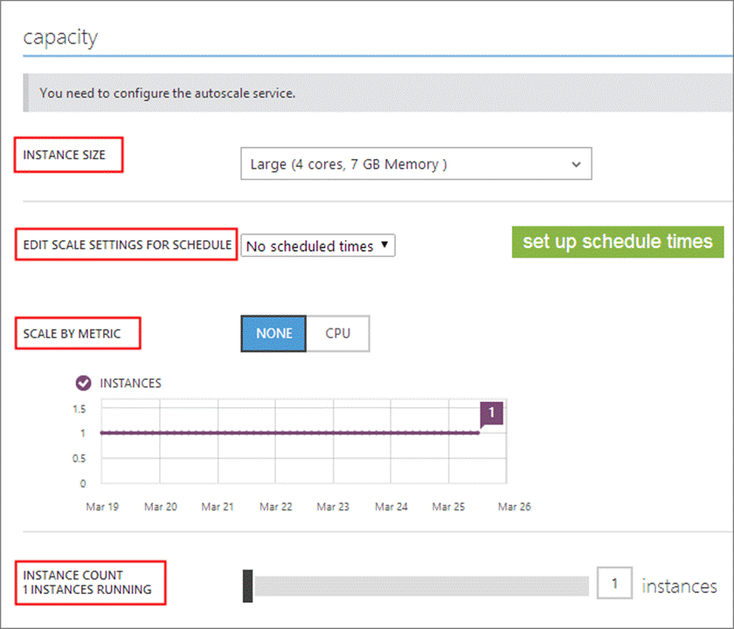Screen dimensions: 734x629
Task: Click the chevron arrow in instance size box
Action: click(x=575, y=164)
